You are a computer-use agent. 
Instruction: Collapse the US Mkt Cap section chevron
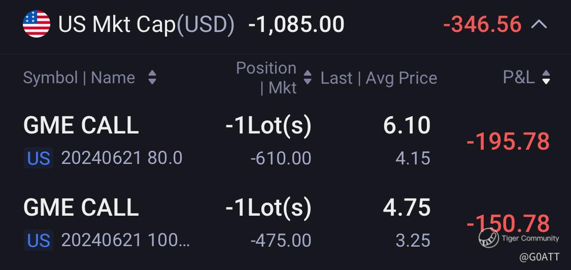point(539,24)
